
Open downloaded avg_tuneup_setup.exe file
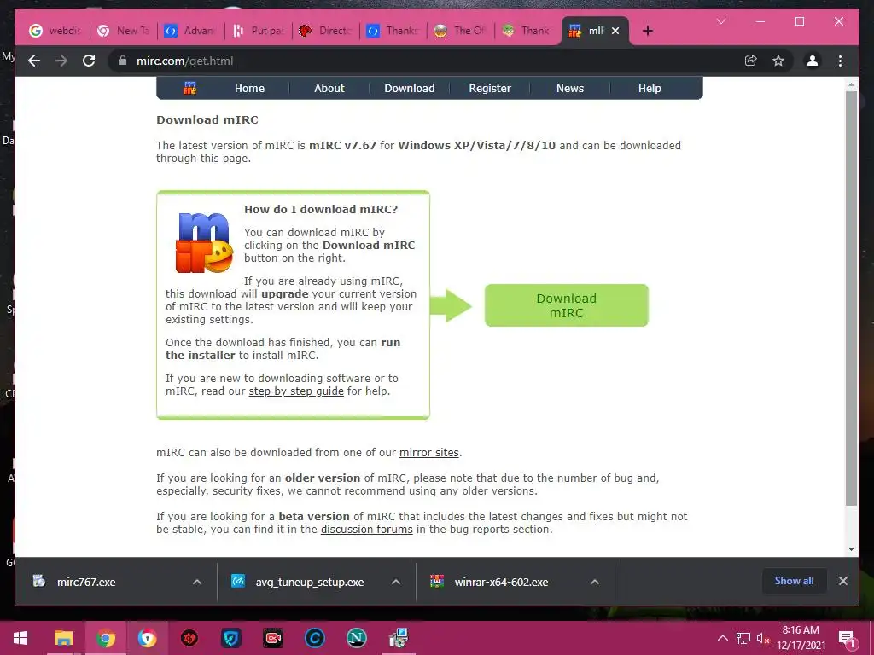pos(309,582)
